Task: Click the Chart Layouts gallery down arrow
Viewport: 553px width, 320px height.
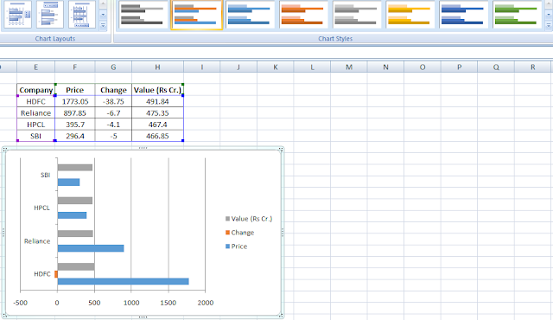Action: [103, 15]
